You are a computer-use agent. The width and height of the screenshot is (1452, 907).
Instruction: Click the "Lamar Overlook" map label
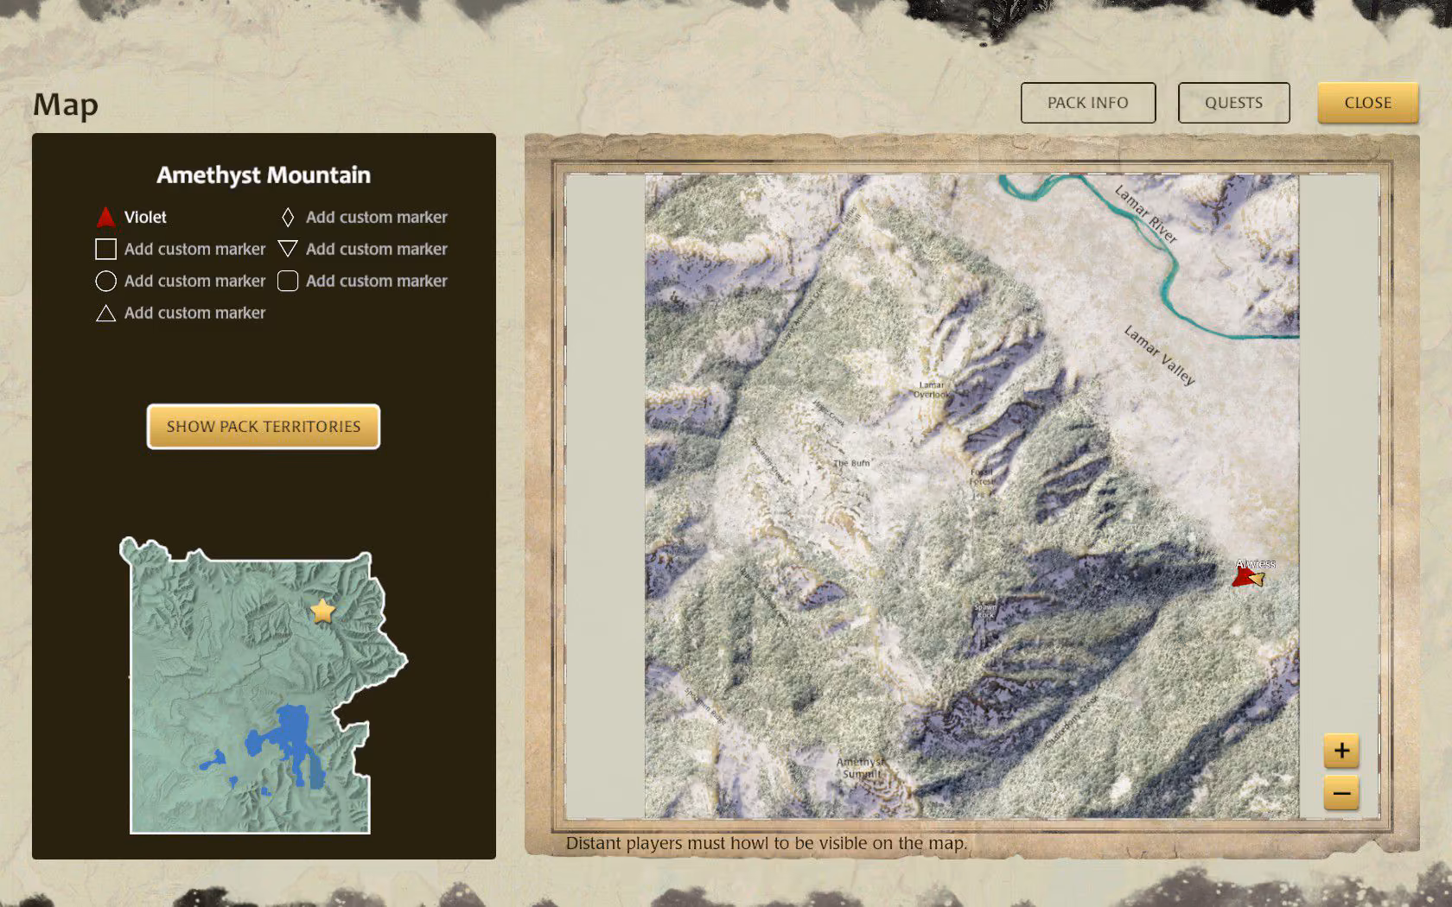click(x=932, y=390)
